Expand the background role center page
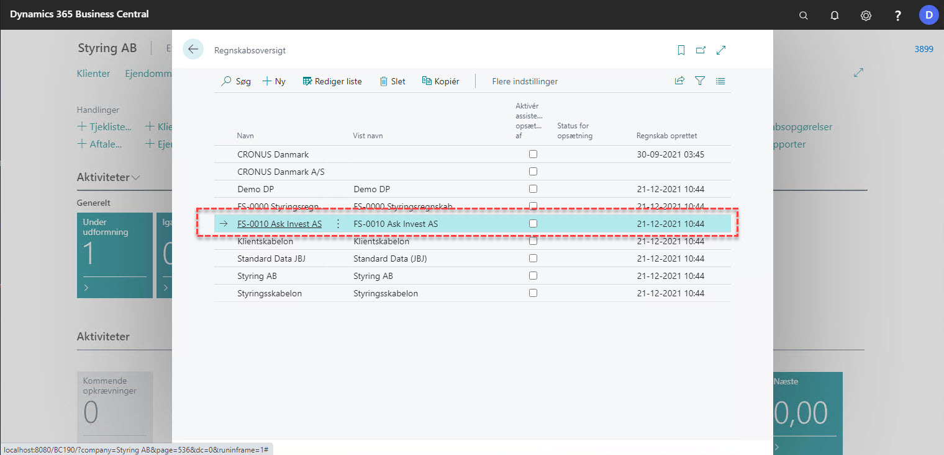944x455 pixels. point(859,73)
